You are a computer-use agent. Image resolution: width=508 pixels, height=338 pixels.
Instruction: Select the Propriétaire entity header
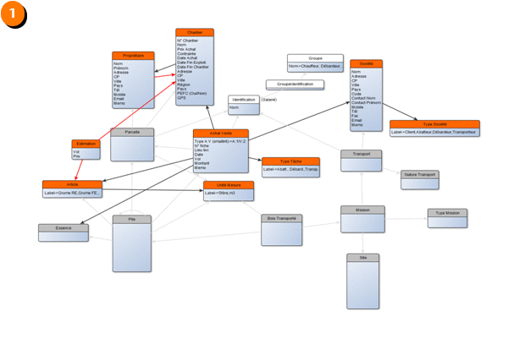(x=133, y=55)
